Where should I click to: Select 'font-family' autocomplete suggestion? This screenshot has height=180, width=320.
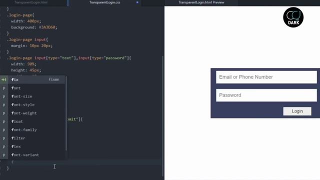pos(32,130)
